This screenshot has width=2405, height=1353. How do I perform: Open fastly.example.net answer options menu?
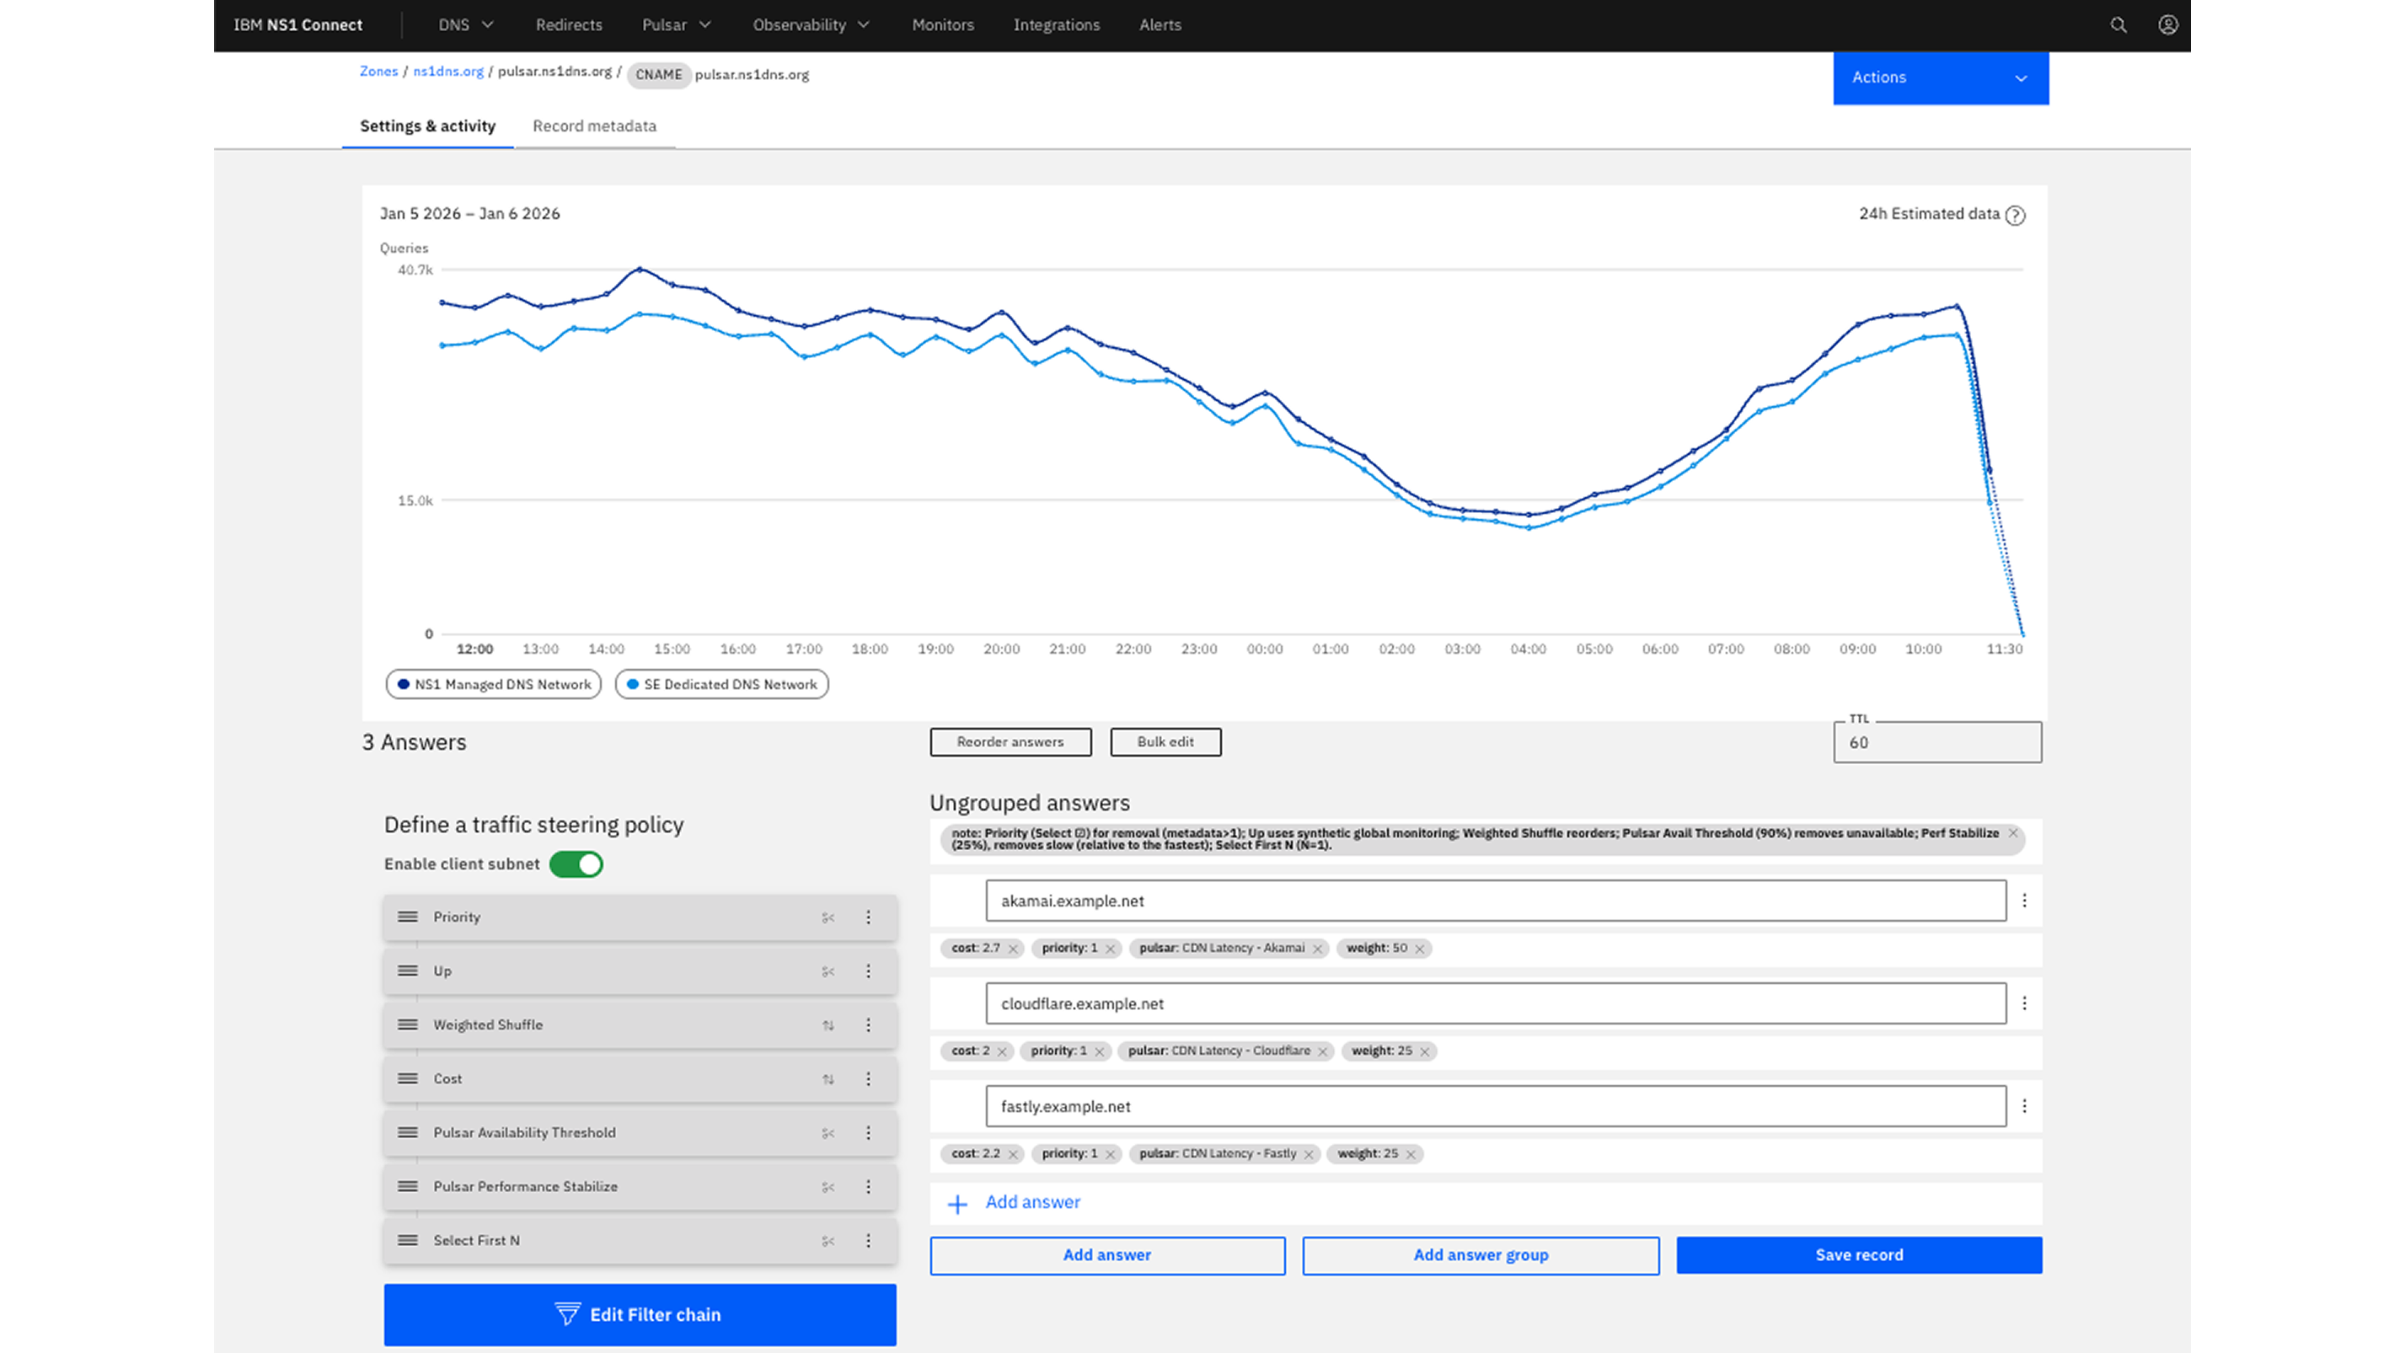click(2024, 1105)
